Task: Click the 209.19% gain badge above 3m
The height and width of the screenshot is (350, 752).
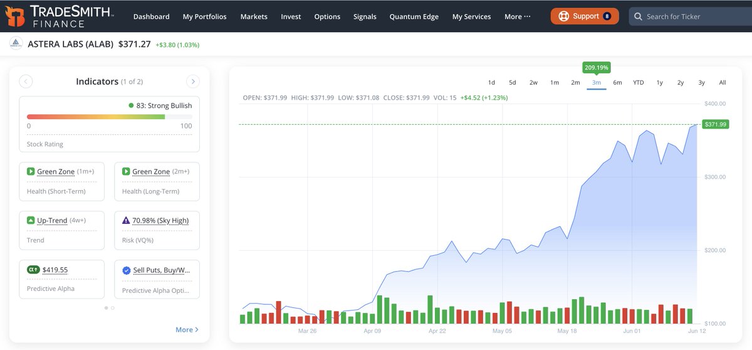Action: coord(597,67)
